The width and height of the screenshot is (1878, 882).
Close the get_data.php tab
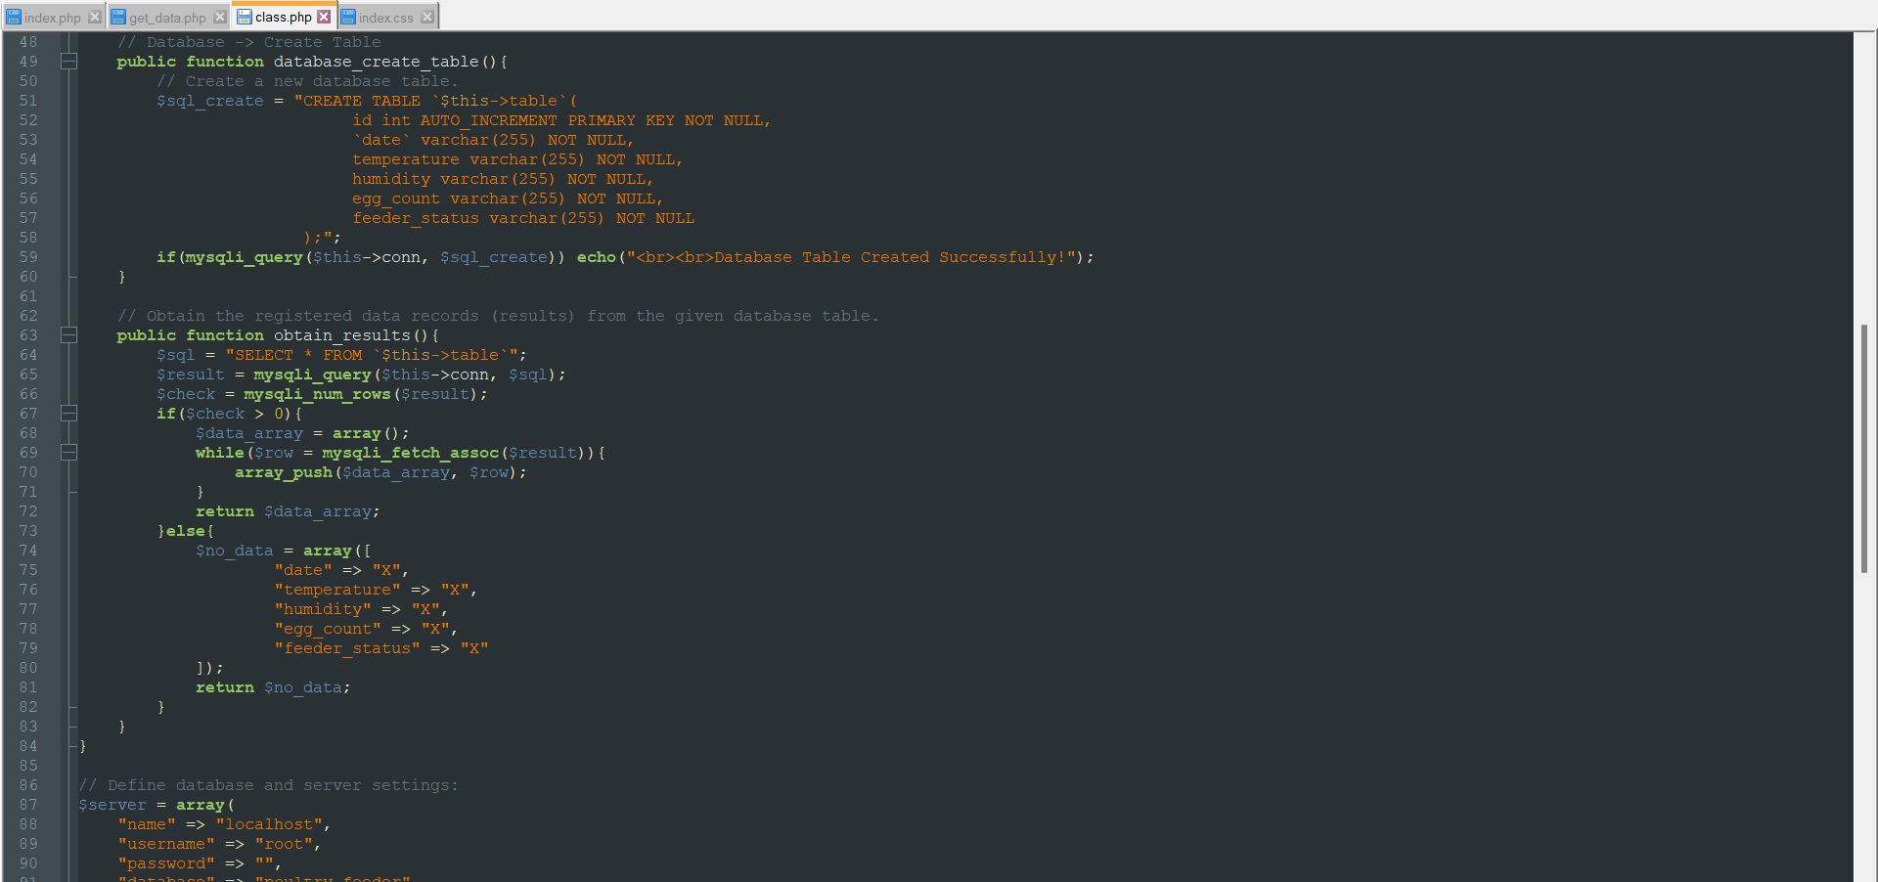click(220, 17)
